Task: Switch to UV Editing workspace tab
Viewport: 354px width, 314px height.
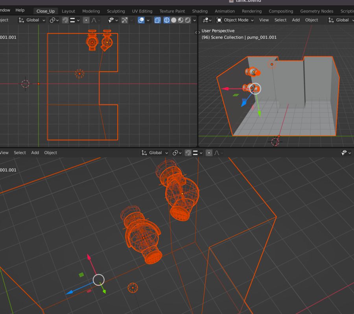Action: pyautogui.click(x=142, y=11)
